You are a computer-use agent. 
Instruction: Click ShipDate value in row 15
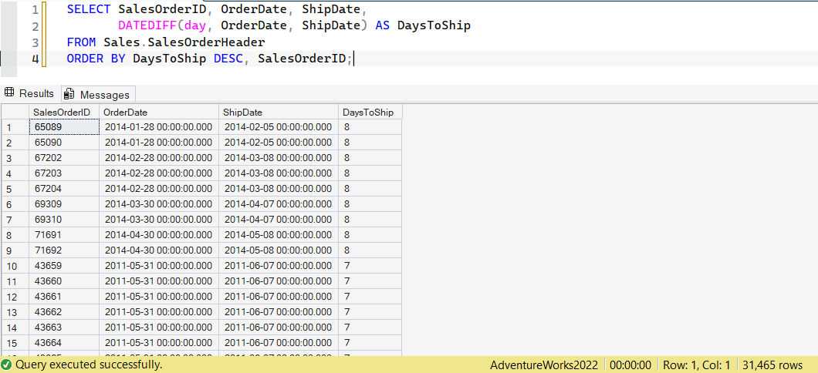click(x=278, y=343)
